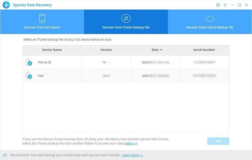Click the phone icon for iOS Device recovery
Screen dimensions: 252x160
coord(42,18)
